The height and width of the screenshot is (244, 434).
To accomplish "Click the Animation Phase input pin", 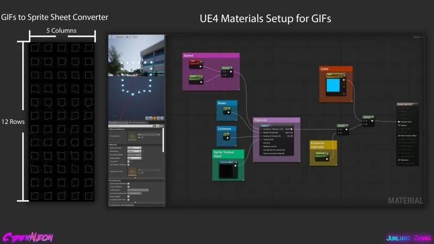I will coord(261,129).
